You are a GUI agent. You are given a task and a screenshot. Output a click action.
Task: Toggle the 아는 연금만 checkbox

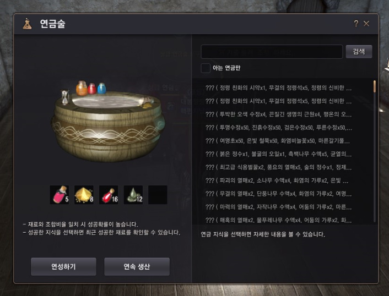tap(206, 68)
